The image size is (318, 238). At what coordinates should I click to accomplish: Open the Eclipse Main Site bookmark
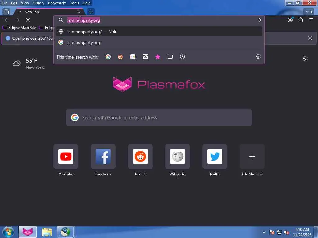click(20, 28)
